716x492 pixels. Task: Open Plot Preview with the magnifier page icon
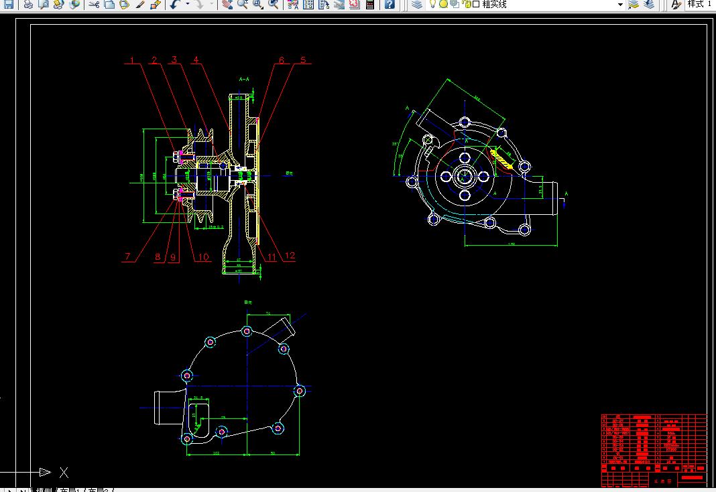point(44,4)
